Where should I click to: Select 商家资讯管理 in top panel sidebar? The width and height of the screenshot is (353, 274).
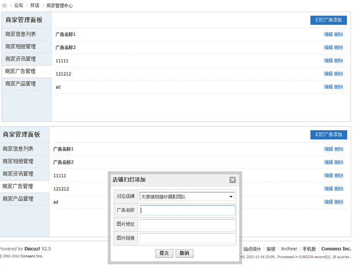point(21,59)
